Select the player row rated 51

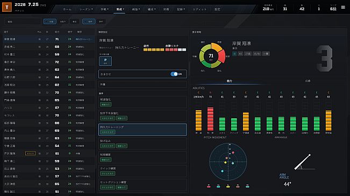(x=49, y=191)
